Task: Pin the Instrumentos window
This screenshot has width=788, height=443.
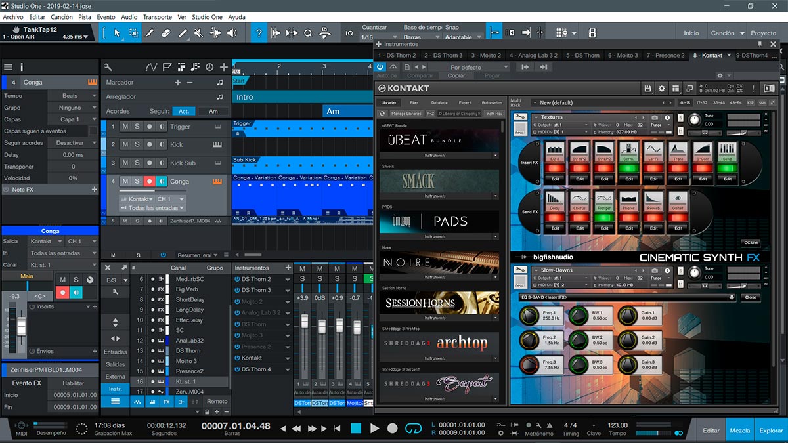Action: pos(760,44)
